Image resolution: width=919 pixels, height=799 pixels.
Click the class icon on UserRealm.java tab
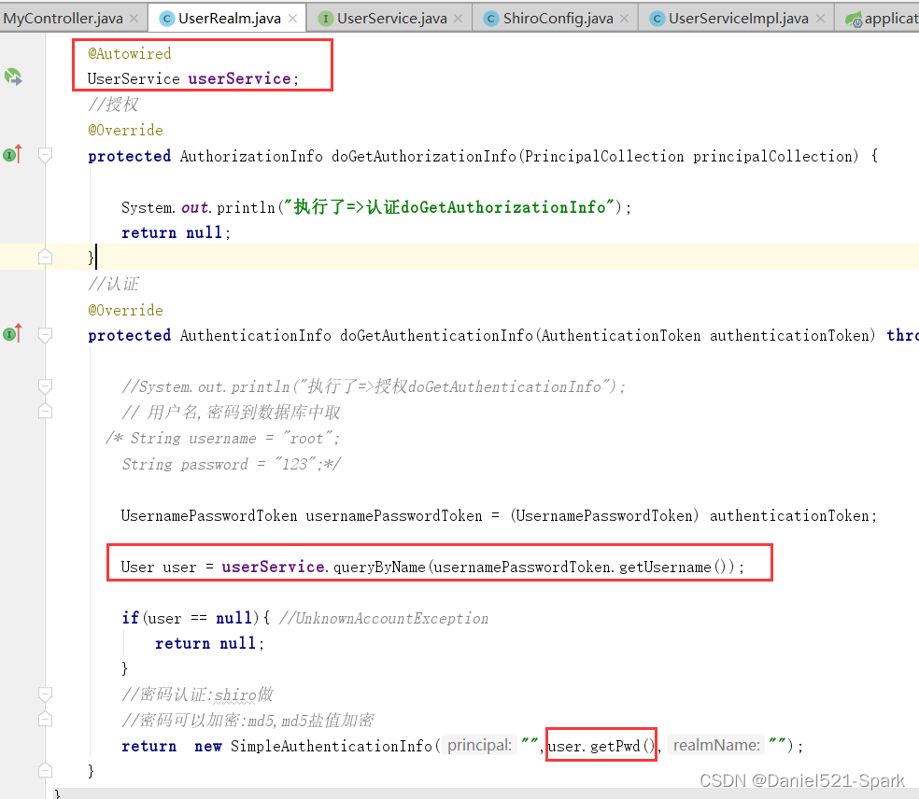(x=167, y=19)
